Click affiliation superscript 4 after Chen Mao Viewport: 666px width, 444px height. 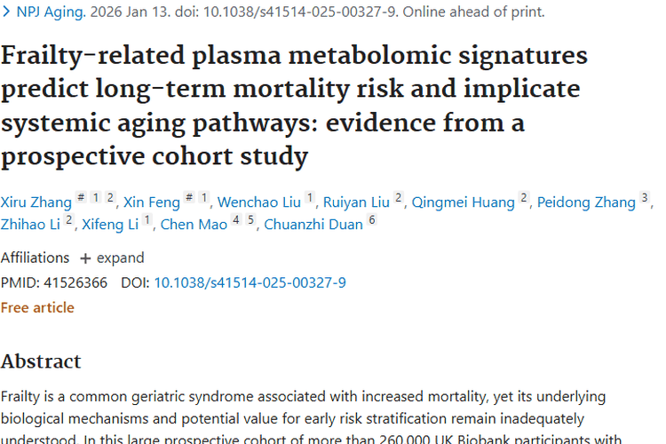pos(236,220)
